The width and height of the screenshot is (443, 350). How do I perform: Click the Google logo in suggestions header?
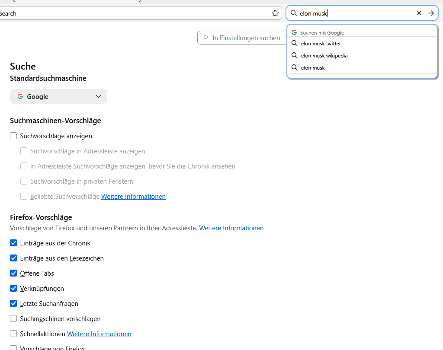[x=294, y=33]
